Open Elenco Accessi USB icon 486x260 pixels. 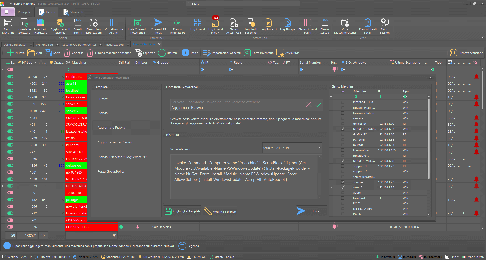point(234,26)
